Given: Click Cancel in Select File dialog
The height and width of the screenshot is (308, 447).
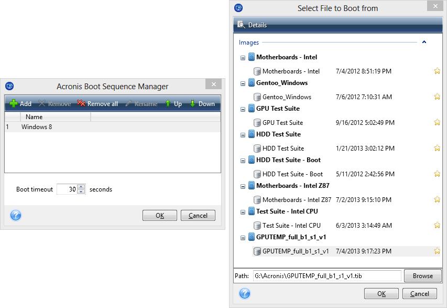Looking at the screenshot, I should click(x=419, y=294).
